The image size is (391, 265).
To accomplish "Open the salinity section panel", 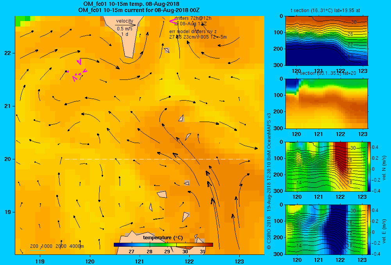I will click(x=326, y=104).
